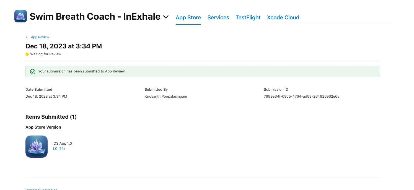Click the Submission ID value text
The height and width of the screenshot is (190, 414).
tap(301, 97)
